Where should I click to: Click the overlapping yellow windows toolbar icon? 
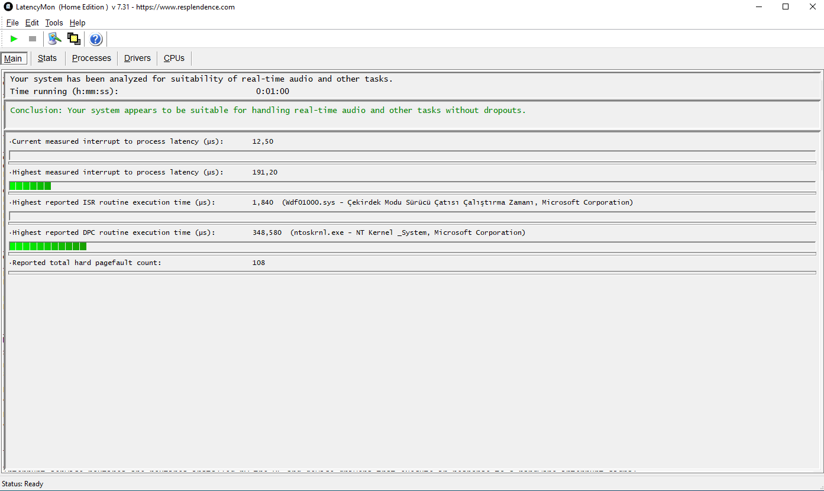pos(74,39)
